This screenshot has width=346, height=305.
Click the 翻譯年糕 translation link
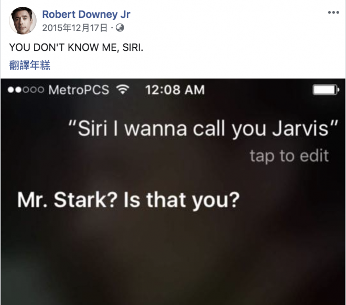point(30,65)
